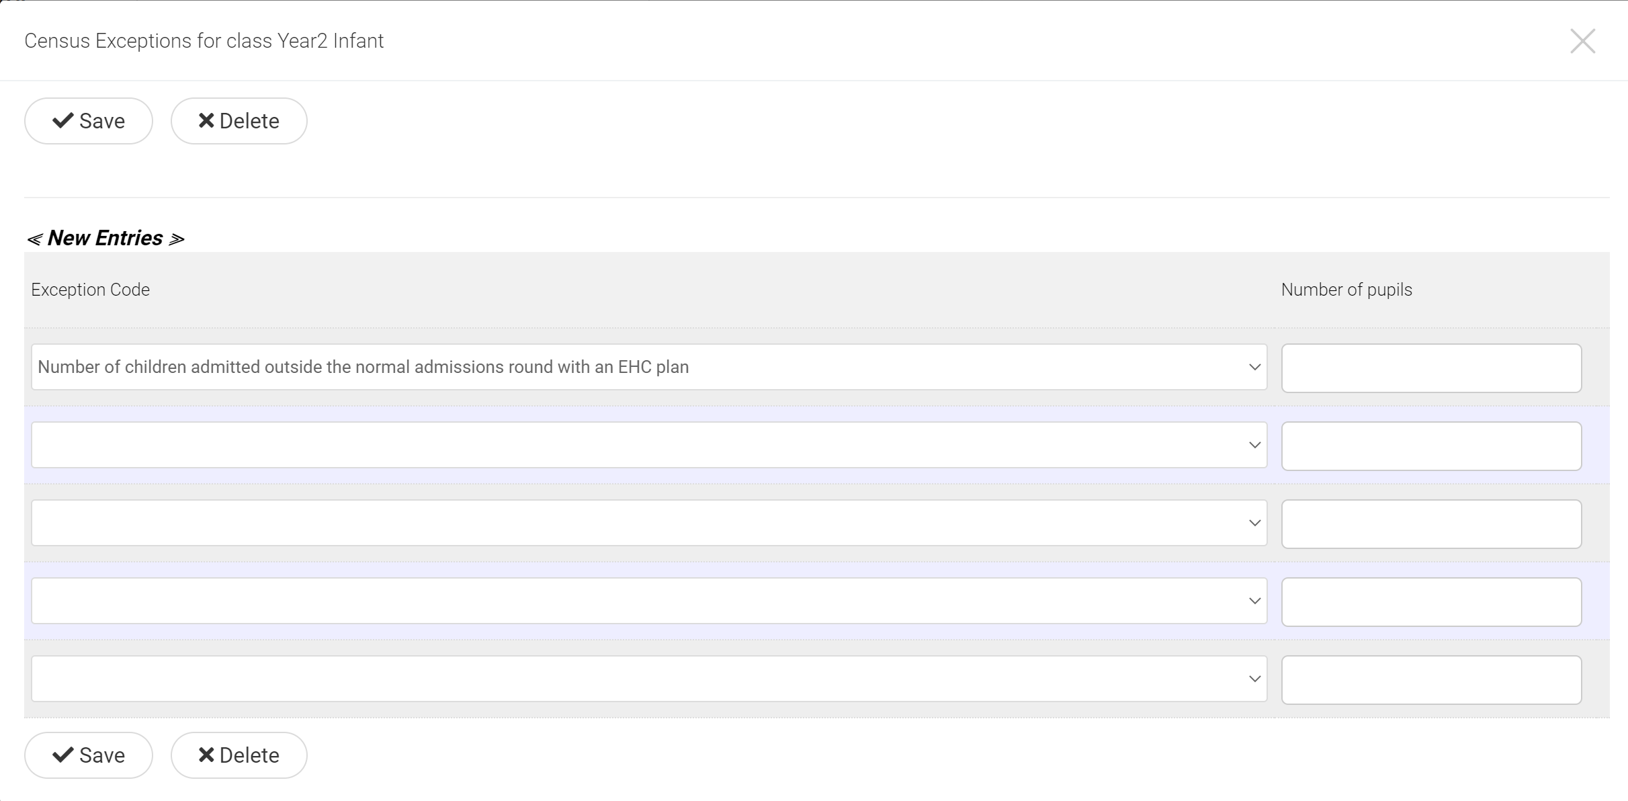Viewport: 1628px width, 801px height.
Task: Click the top Save button
Action: [89, 121]
